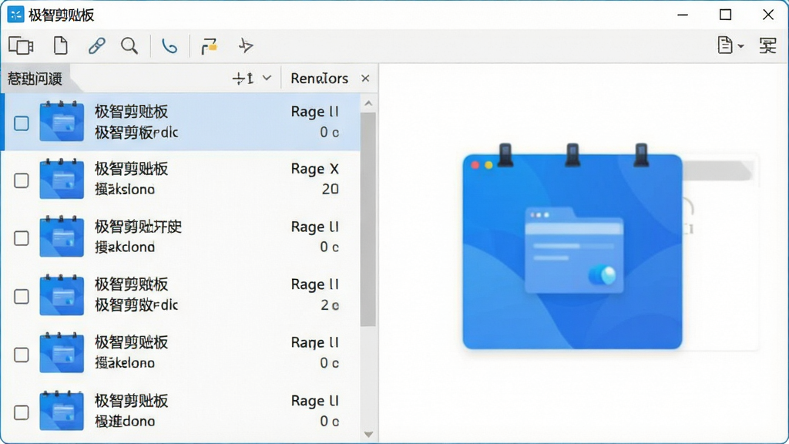Switch to the "Renelors" tab
The width and height of the screenshot is (789, 444).
(320, 78)
